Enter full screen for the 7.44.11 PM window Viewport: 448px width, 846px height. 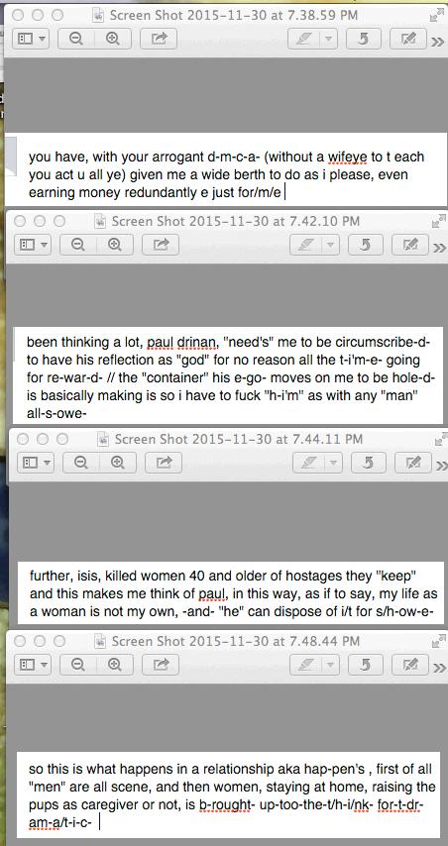441,440
